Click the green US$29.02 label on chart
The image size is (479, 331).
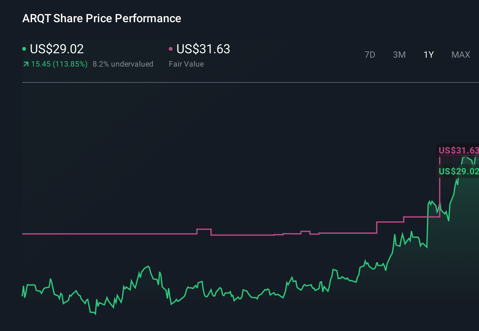click(458, 172)
